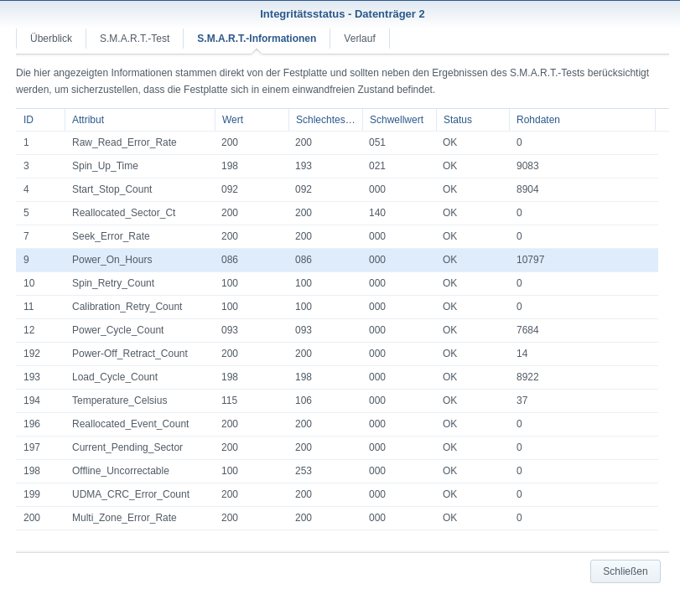Open the Verlauf tab
This screenshot has width=680, height=589.
pos(360,39)
